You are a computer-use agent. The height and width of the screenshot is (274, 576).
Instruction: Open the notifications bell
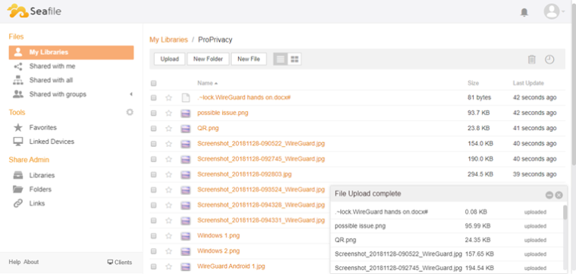coord(524,12)
